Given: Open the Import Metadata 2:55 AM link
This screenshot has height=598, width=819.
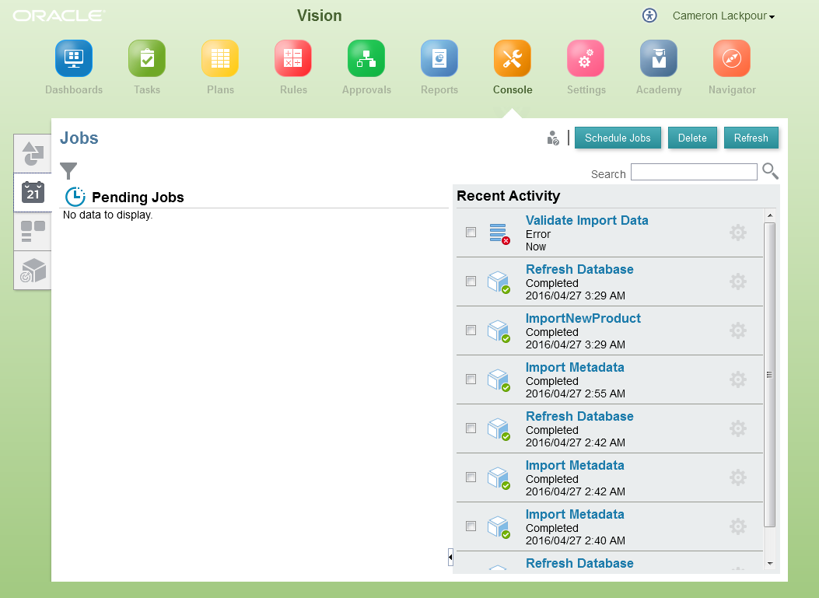Looking at the screenshot, I should [575, 367].
